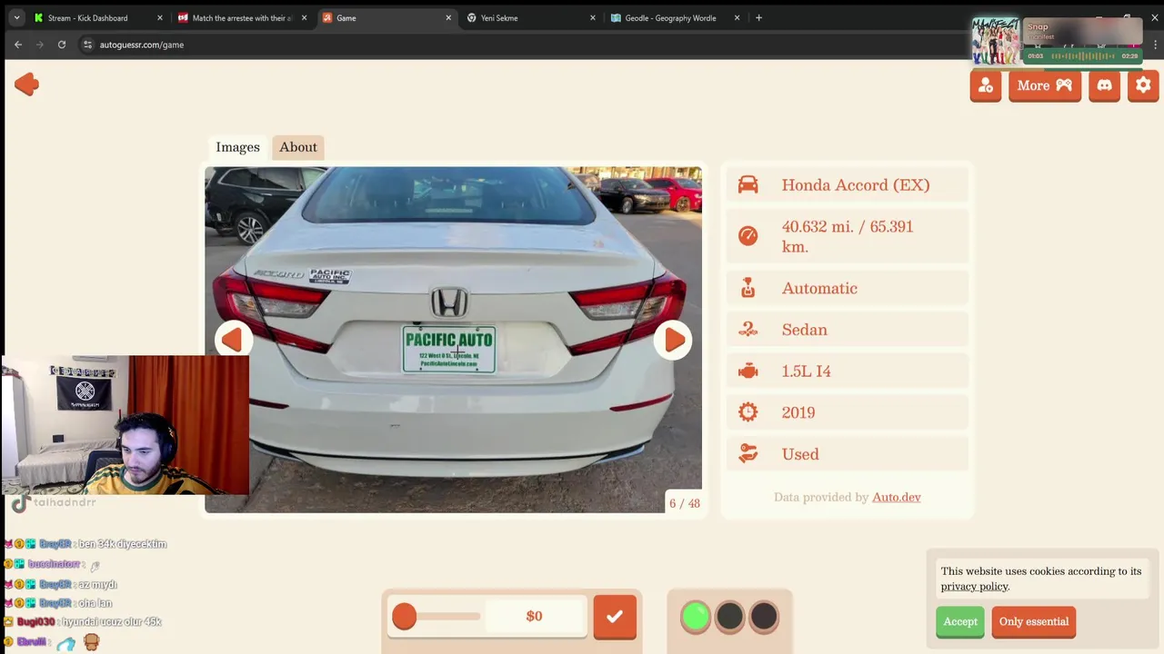The image size is (1164, 654).
Task: Click the gearshift icon beside Automatic
Action: click(748, 289)
